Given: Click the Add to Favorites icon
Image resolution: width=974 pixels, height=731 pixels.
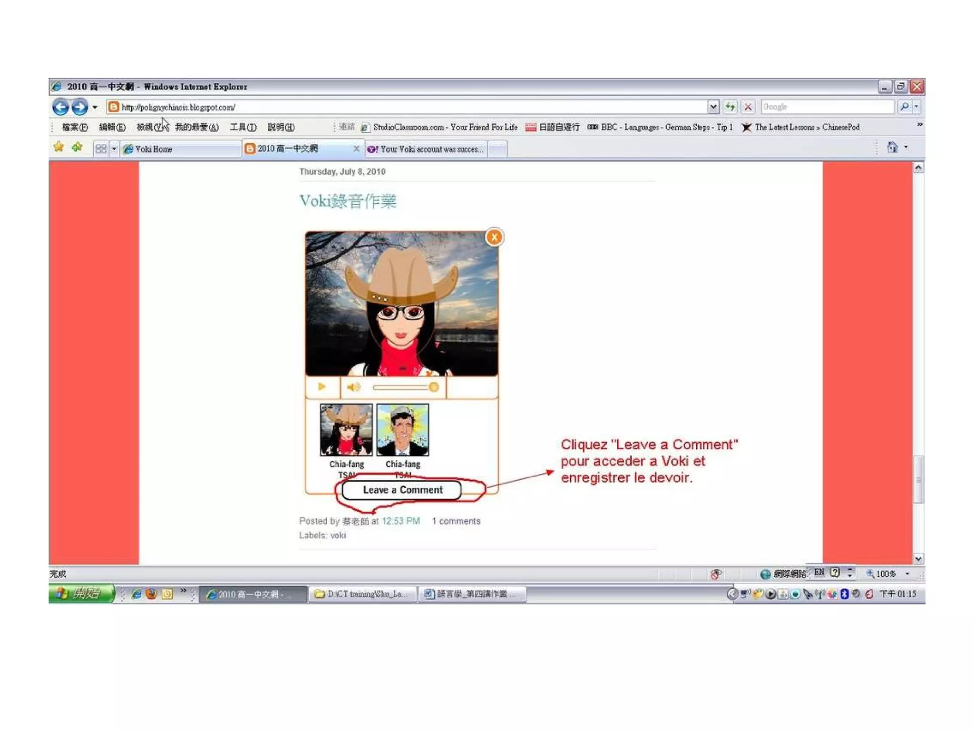Looking at the screenshot, I should point(77,148).
